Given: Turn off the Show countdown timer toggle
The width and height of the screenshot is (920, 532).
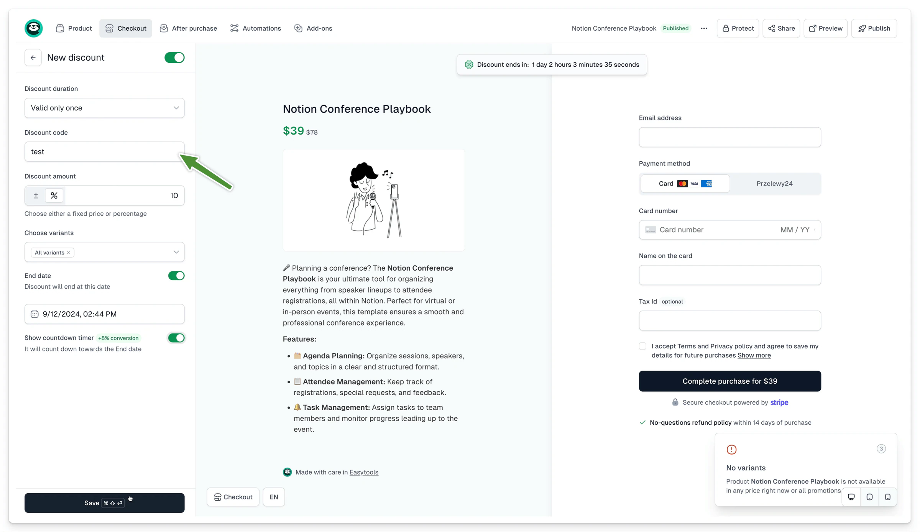Looking at the screenshot, I should [x=176, y=338].
